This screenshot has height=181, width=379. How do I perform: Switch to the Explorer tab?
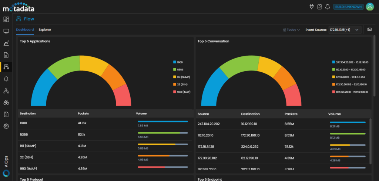tap(45, 30)
